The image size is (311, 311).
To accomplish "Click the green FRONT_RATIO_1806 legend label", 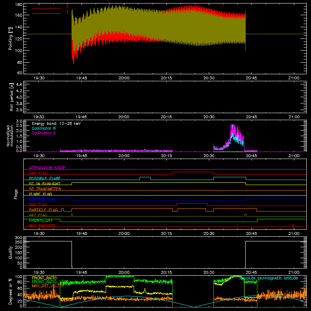I will pyautogui.click(x=50, y=282).
